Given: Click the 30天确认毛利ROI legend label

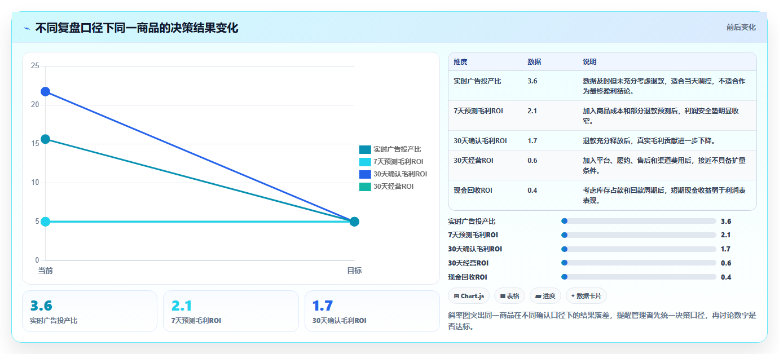Looking at the screenshot, I should [x=400, y=174].
